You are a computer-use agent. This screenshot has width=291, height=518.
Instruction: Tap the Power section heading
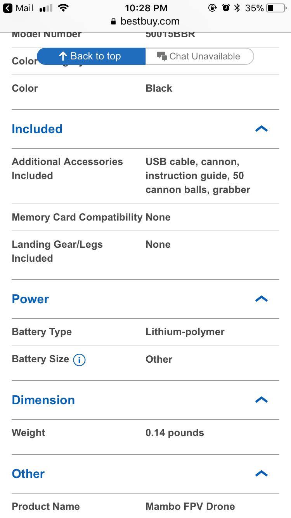(x=30, y=299)
